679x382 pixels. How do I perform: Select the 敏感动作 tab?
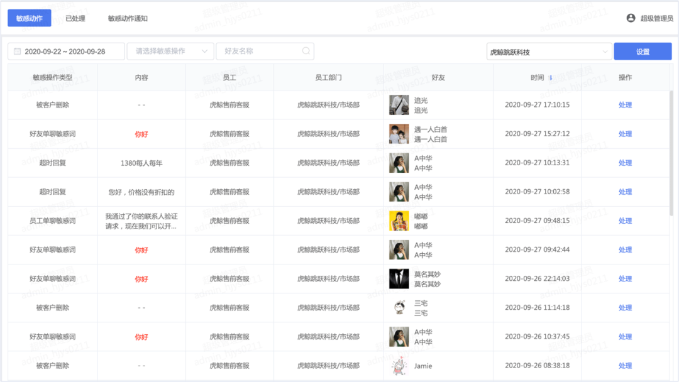[x=30, y=18]
